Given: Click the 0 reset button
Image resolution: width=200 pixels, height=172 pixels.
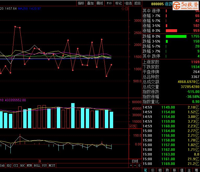Looking at the screenshot, I should pos(139,165).
